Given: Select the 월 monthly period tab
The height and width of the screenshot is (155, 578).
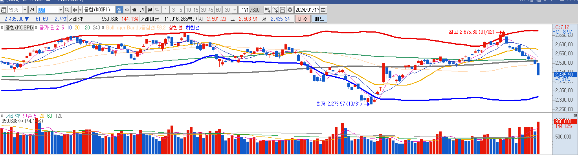Looking at the screenshot, I should pos(134,10).
